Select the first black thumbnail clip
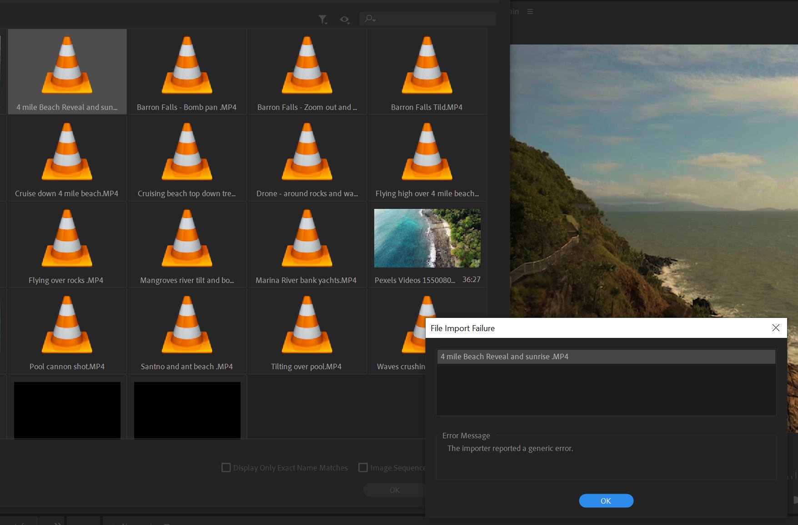This screenshot has width=798, height=525. tap(67, 410)
